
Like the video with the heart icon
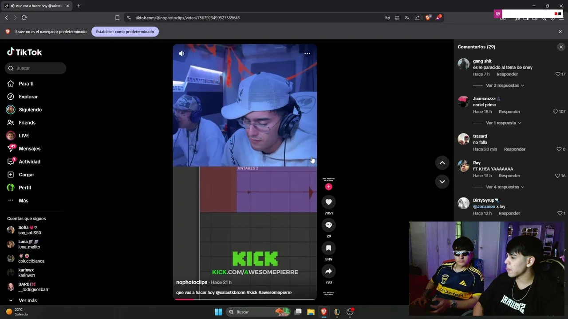tap(328, 202)
